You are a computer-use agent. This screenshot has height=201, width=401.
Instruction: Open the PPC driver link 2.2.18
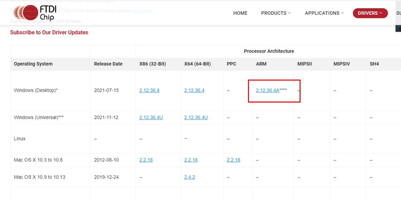[233, 160]
